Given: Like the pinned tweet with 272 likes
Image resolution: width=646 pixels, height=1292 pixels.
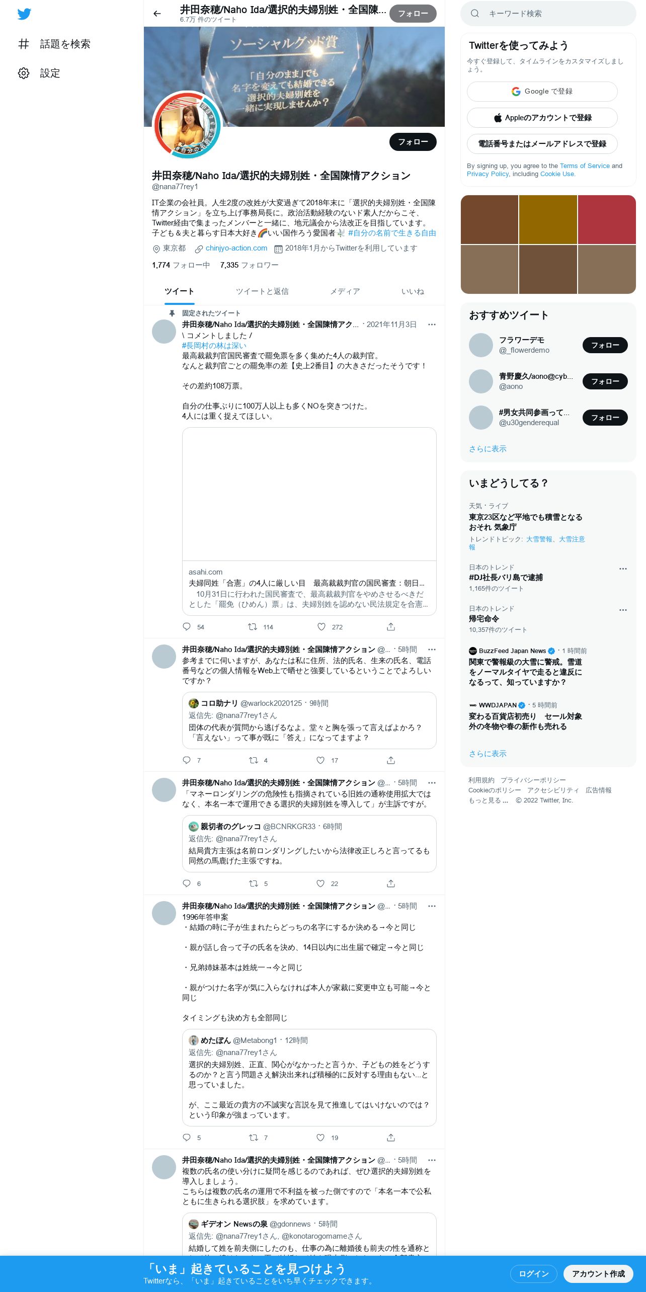Looking at the screenshot, I should coord(321,626).
